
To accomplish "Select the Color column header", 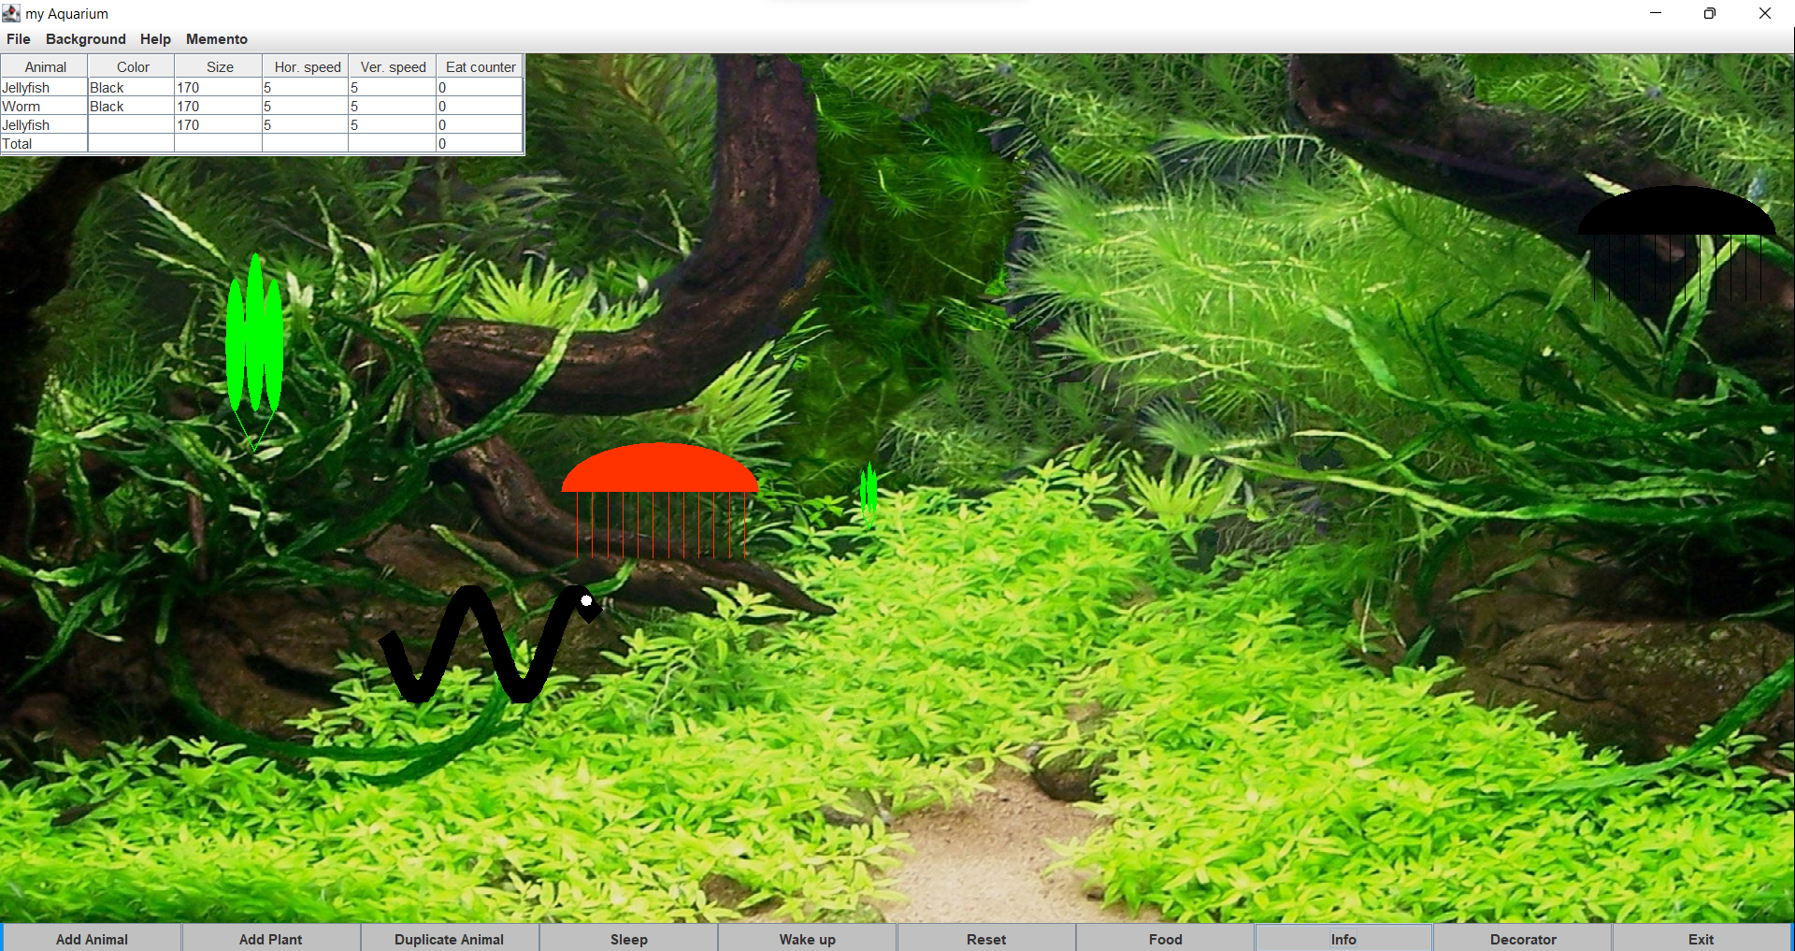I will 132,66.
